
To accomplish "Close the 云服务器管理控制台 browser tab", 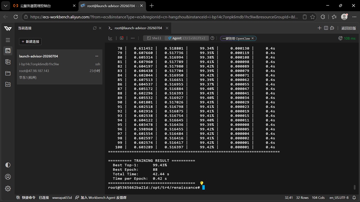I will [x=74, y=6].
